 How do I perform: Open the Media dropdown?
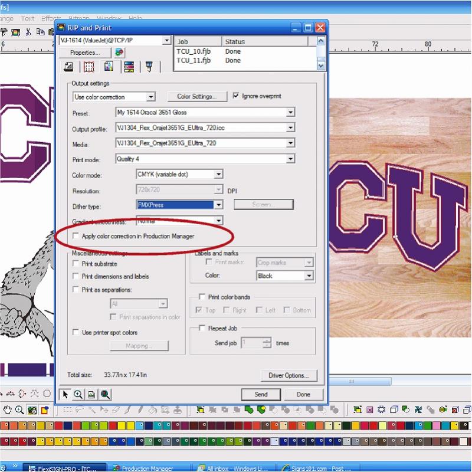click(290, 143)
